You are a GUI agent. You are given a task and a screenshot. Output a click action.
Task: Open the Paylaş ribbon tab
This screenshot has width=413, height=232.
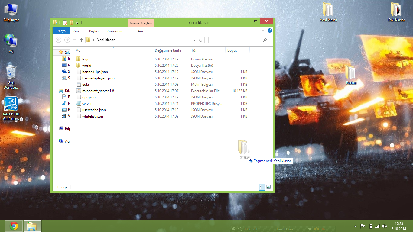94,31
